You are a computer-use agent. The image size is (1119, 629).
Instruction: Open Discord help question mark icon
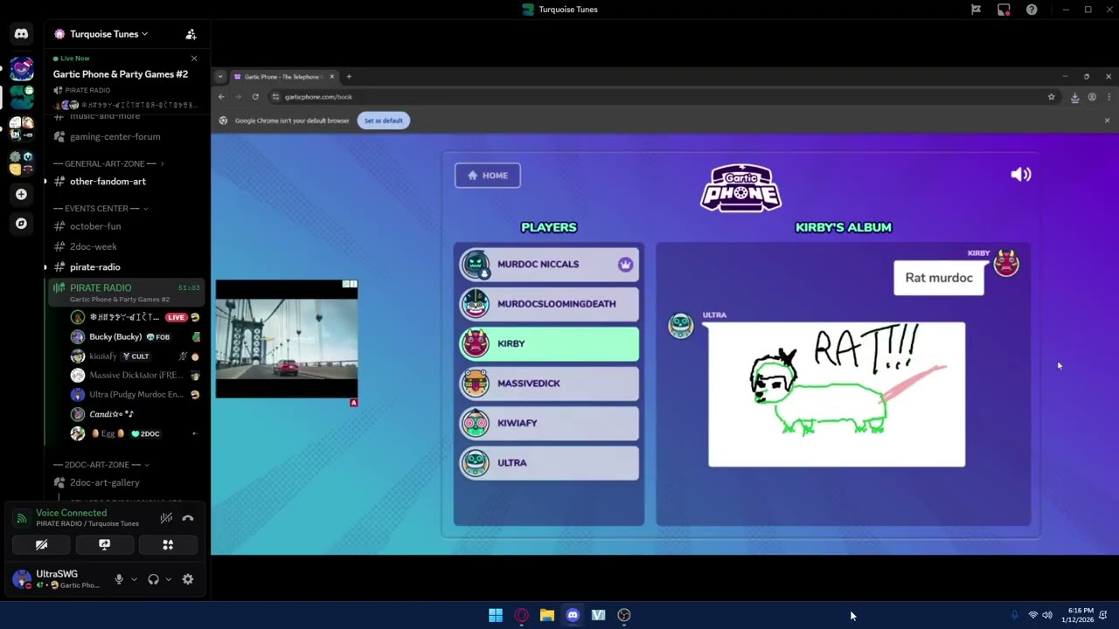pos(1032,10)
